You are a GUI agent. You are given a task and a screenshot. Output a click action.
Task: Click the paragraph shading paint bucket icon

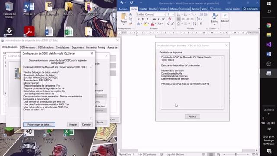[x=179, y=23]
